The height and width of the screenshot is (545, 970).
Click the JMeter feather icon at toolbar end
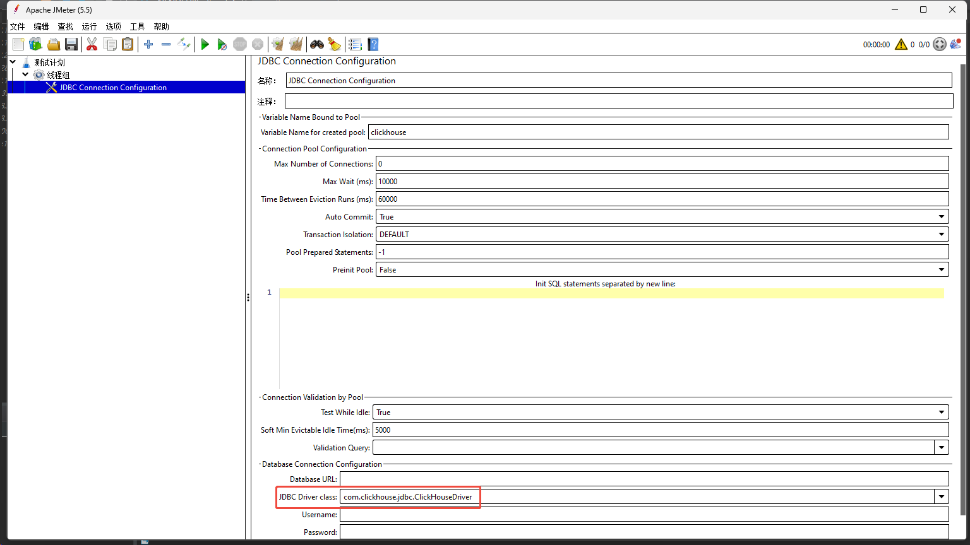click(955, 44)
